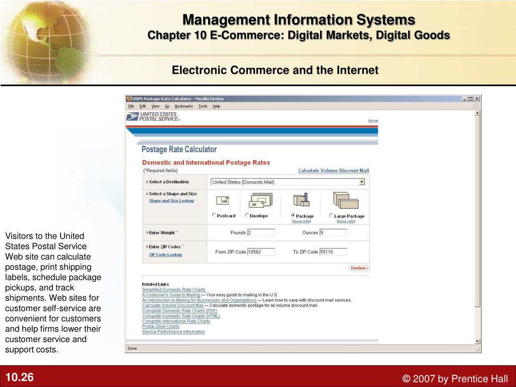Click more info under Large Package
Screen dimensions: 516x387
[346, 221]
